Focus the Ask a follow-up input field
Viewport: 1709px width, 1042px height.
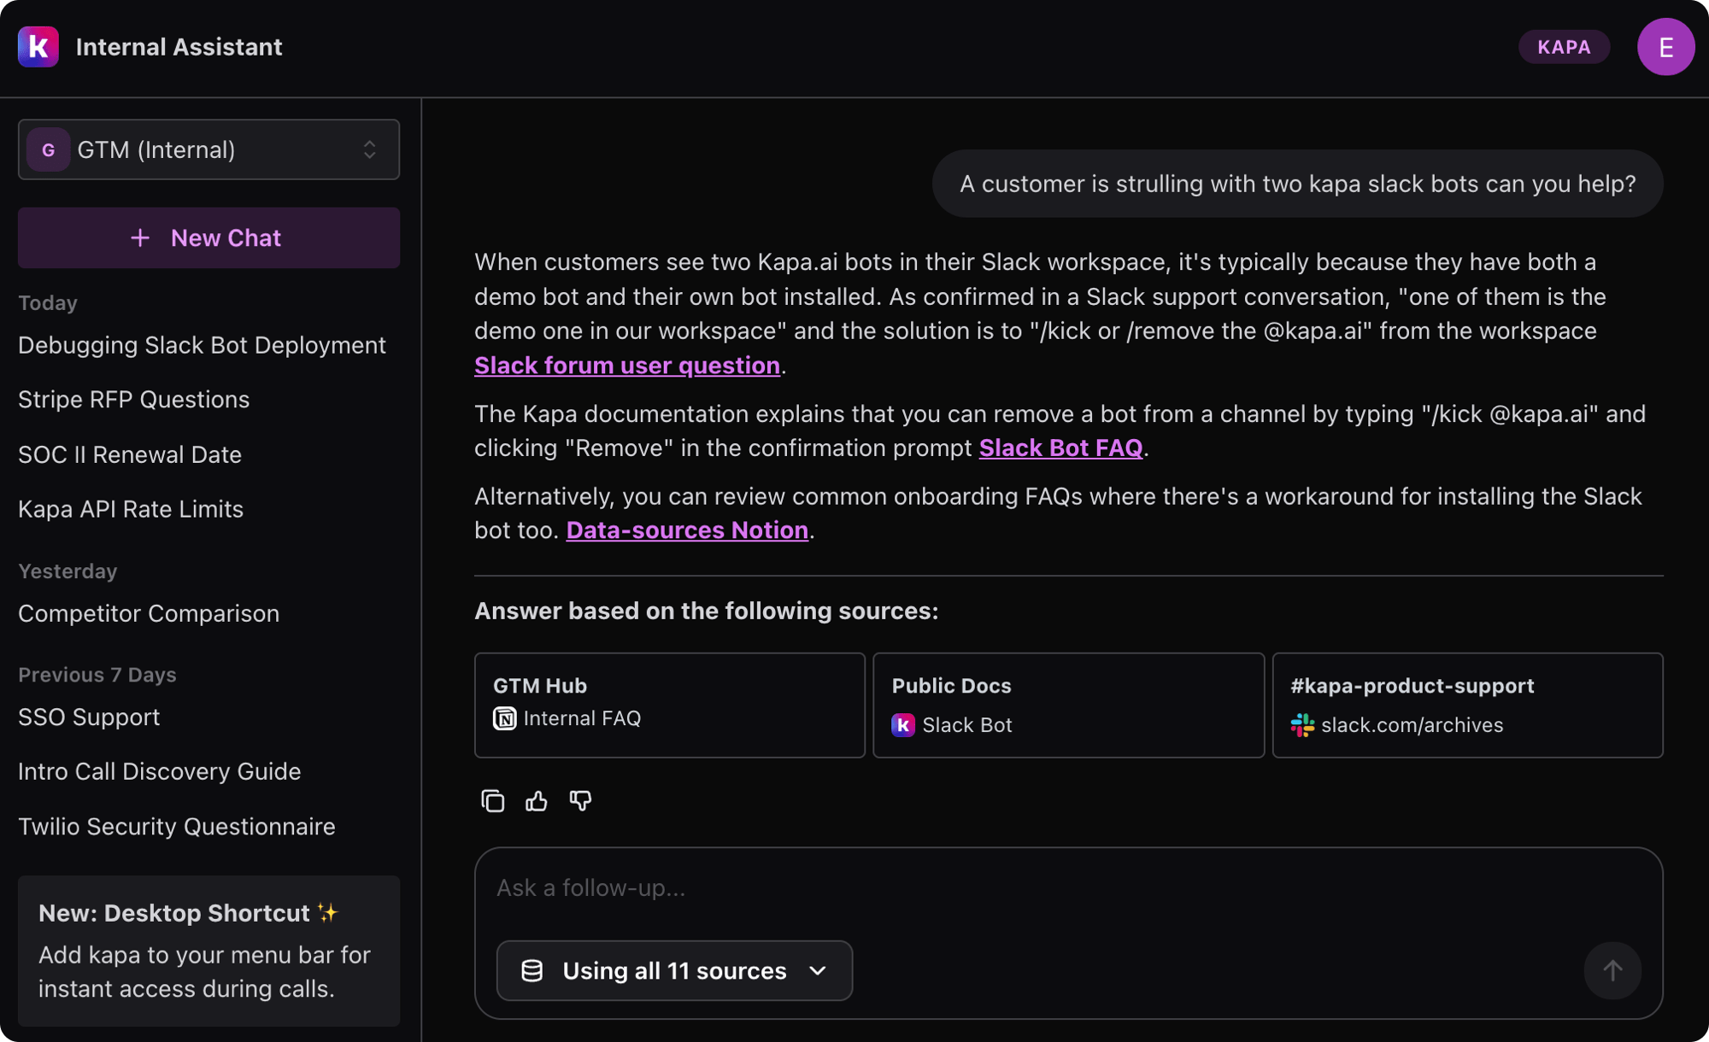tap(1068, 888)
